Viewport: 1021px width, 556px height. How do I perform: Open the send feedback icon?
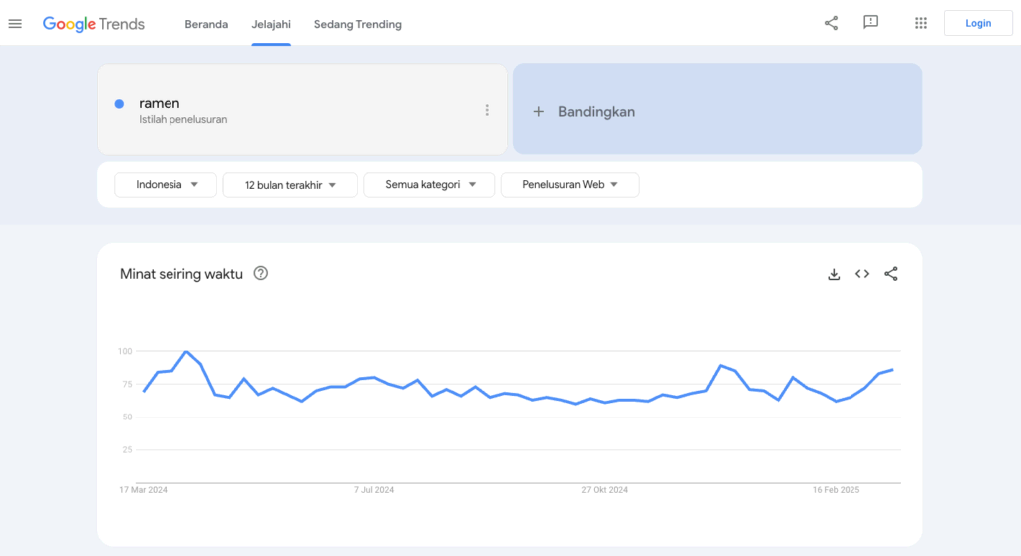pyautogui.click(x=870, y=23)
